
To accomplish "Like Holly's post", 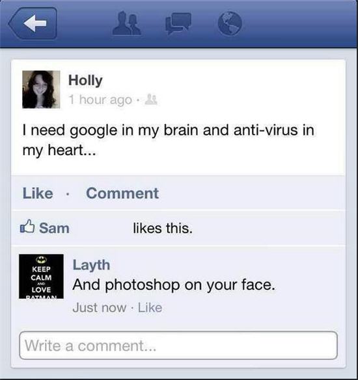I will point(38,194).
